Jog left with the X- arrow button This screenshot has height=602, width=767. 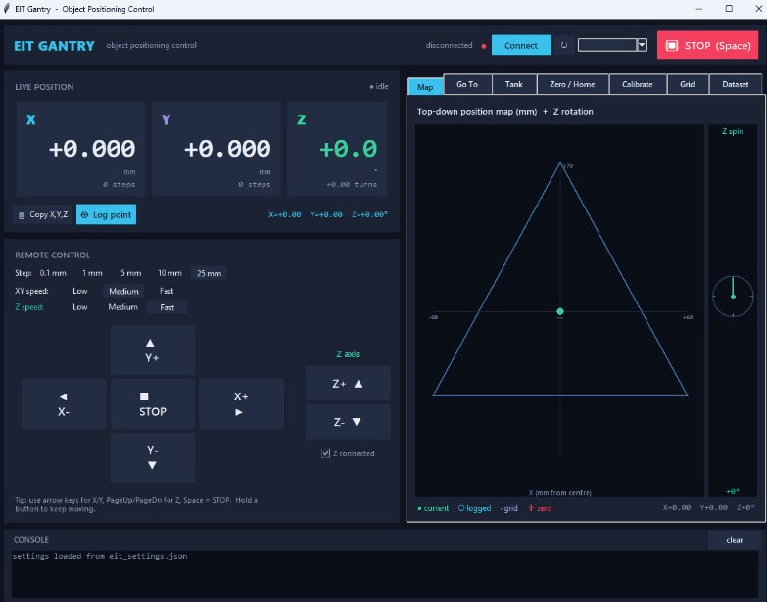click(x=64, y=403)
